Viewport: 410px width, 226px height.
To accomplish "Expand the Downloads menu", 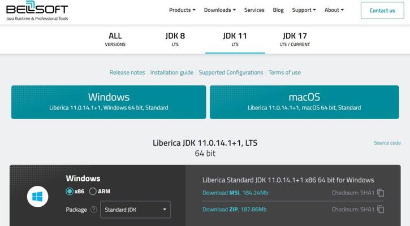I will pos(220,10).
